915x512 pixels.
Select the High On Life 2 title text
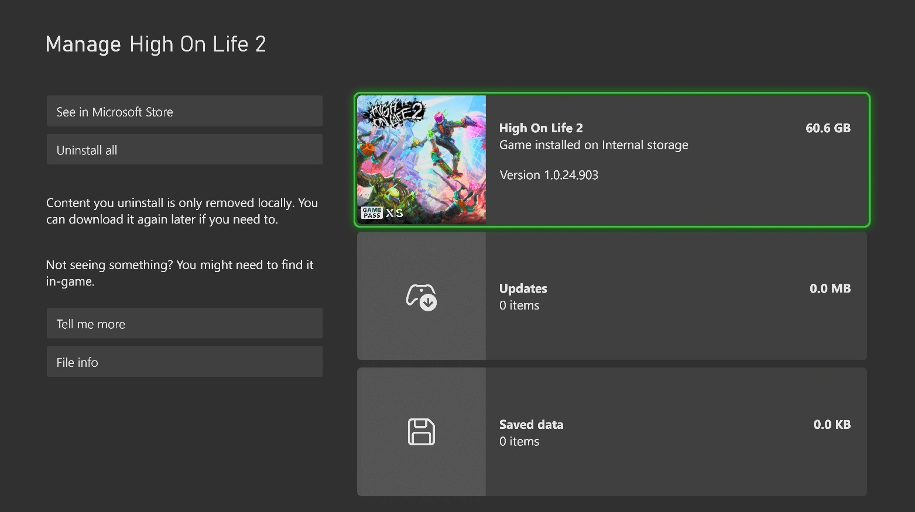pyautogui.click(x=540, y=128)
